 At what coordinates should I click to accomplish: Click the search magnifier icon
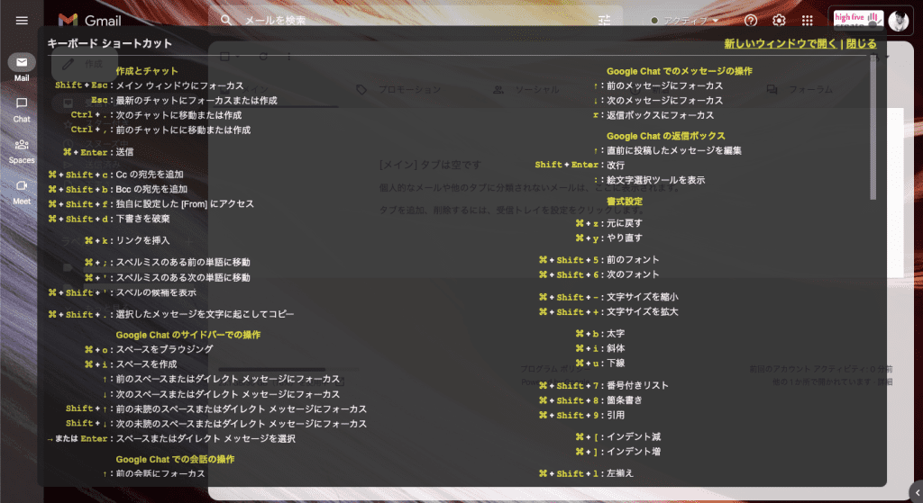pos(226,20)
